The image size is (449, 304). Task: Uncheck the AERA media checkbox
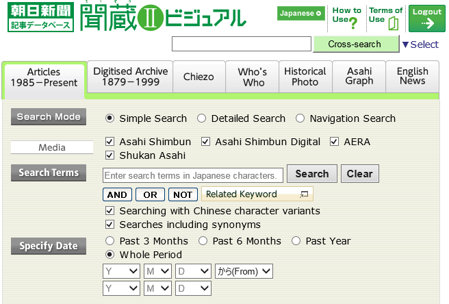334,142
